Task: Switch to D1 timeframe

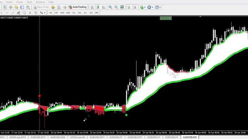Action: 85,13
